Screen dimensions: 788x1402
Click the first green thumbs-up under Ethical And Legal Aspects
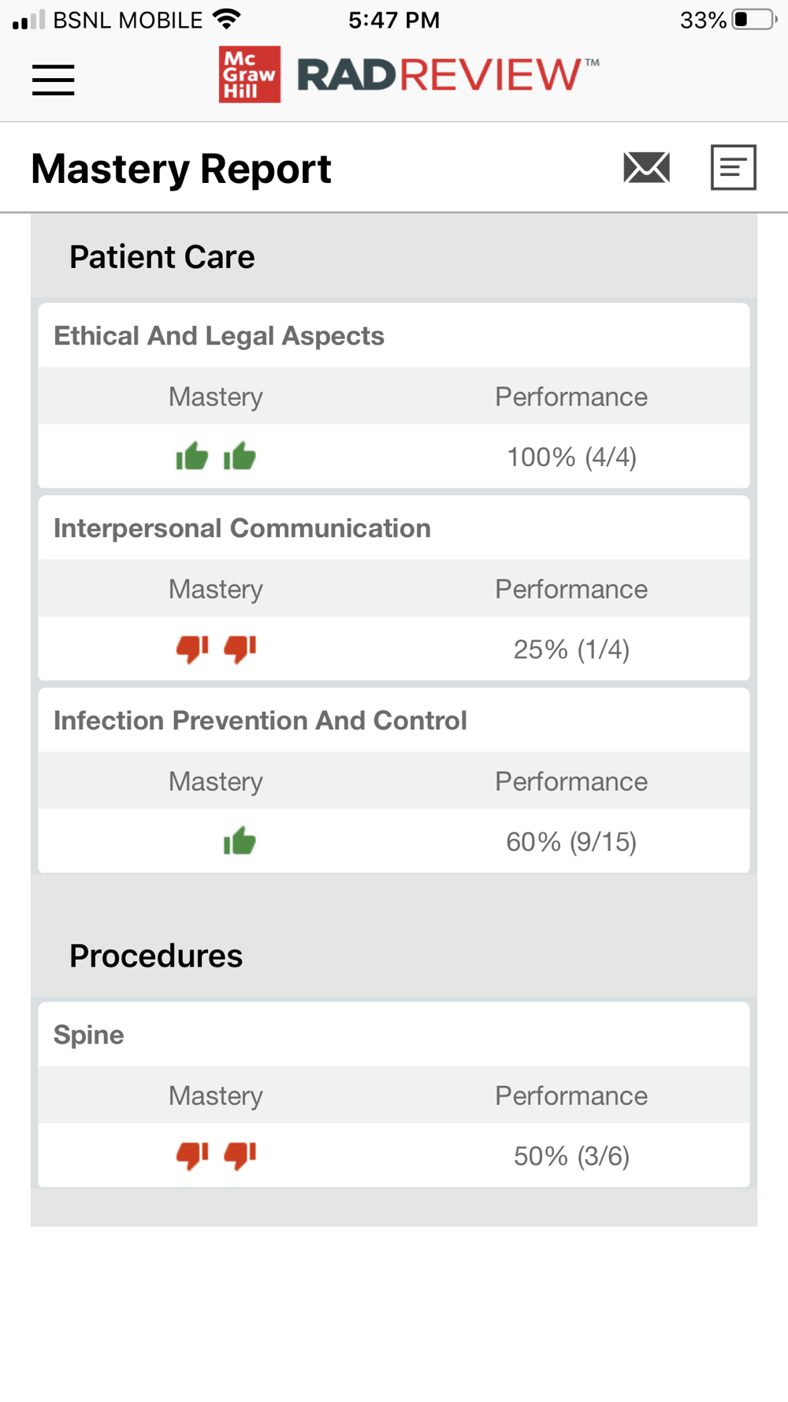tap(192, 456)
